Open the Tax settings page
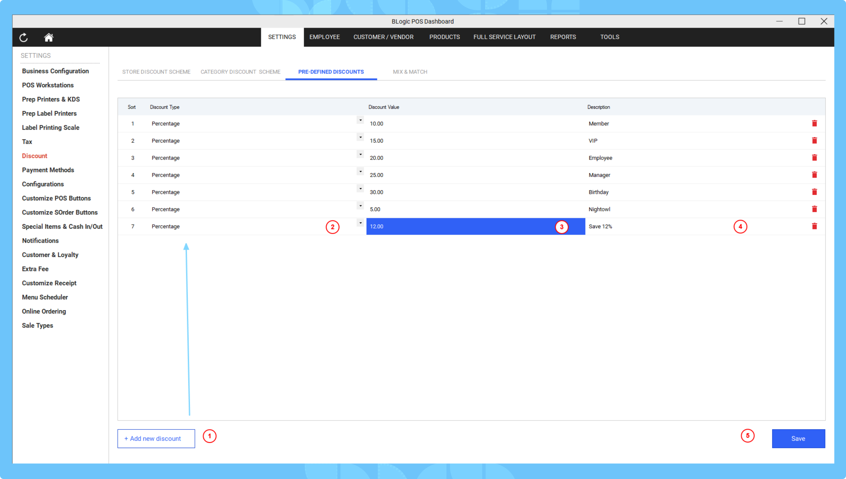This screenshot has width=846, height=479. point(27,142)
